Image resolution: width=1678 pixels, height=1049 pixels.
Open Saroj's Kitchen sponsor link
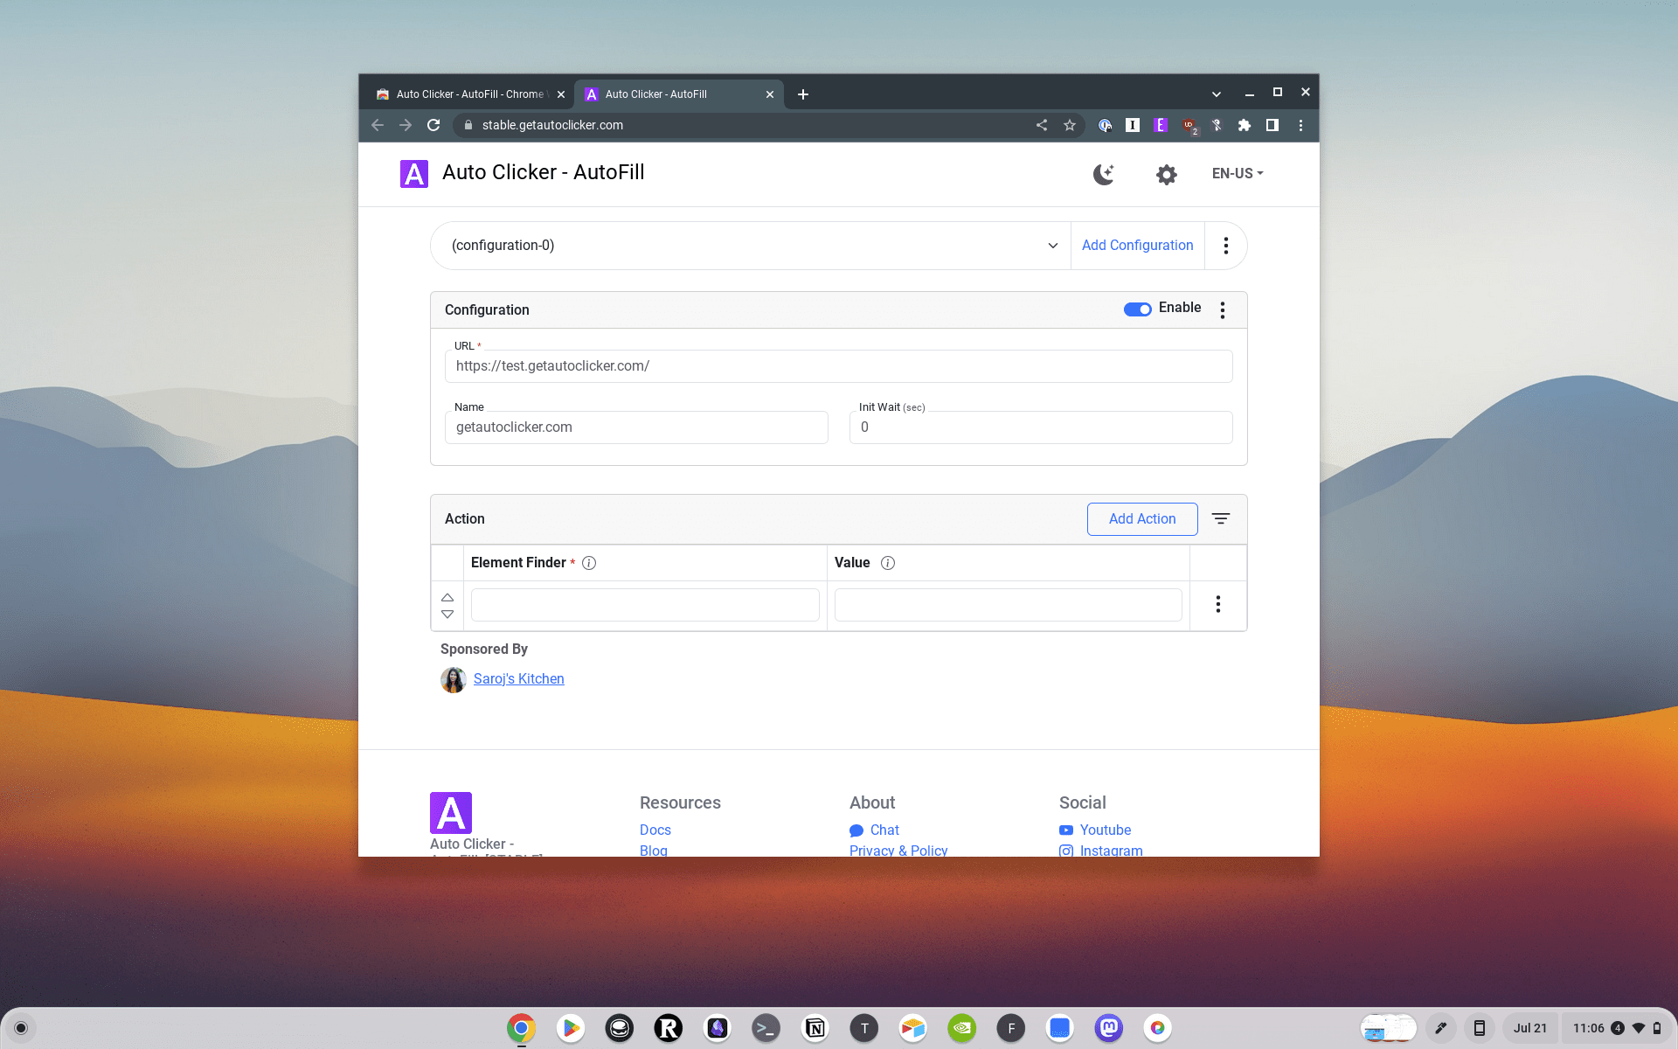coord(518,679)
